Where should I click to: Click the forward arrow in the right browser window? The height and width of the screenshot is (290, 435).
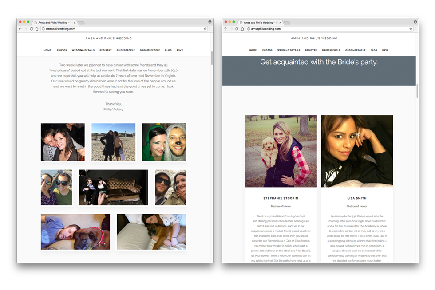click(231, 29)
